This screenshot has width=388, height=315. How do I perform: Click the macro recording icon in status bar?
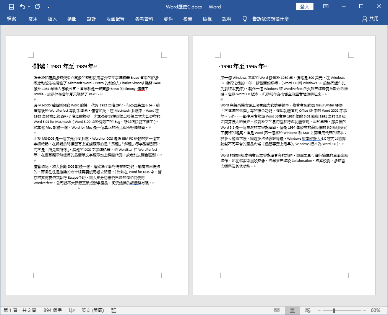tap(114, 310)
